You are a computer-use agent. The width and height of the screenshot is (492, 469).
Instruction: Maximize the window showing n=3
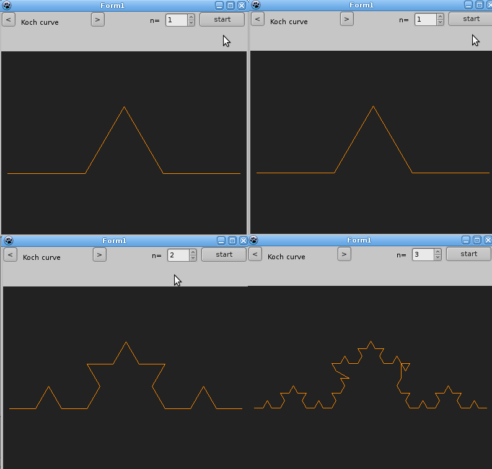tap(477, 240)
